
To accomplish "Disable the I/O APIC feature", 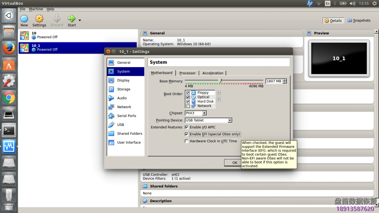I will (187, 127).
